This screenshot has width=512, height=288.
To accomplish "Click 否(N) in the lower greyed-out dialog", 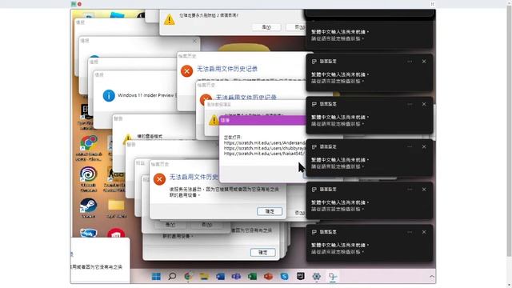I will coord(206,225).
